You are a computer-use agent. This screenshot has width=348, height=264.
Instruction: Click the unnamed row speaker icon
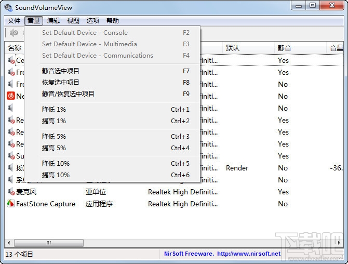coord(11,108)
